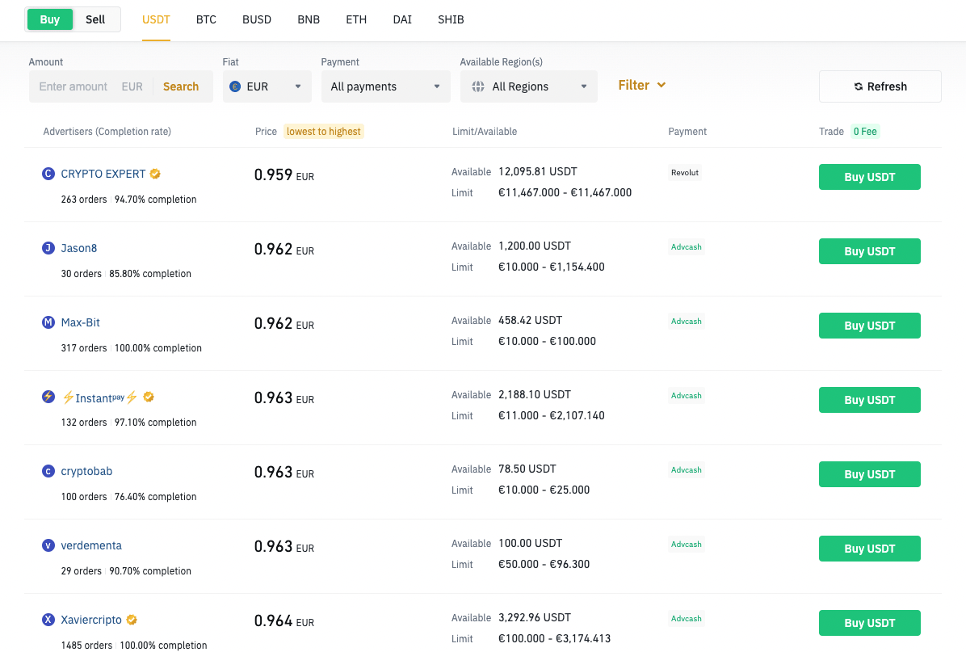Viewport: 966px width, 652px height.
Task: Open the Fiat EUR dropdown
Action: point(267,86)
